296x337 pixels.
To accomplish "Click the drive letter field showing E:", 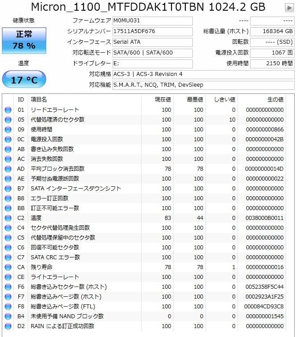I will (153, 64).
